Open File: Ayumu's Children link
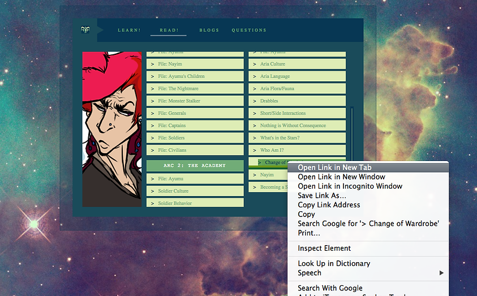This screenshot has height=296, width=477. [195, 76]
